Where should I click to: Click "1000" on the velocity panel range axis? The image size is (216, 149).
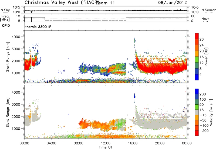[16, 129]
